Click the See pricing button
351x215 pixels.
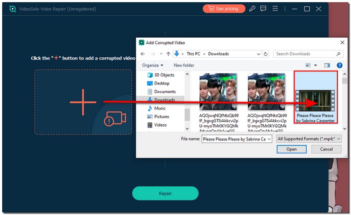pyautogui.click(x=224, y=9)
